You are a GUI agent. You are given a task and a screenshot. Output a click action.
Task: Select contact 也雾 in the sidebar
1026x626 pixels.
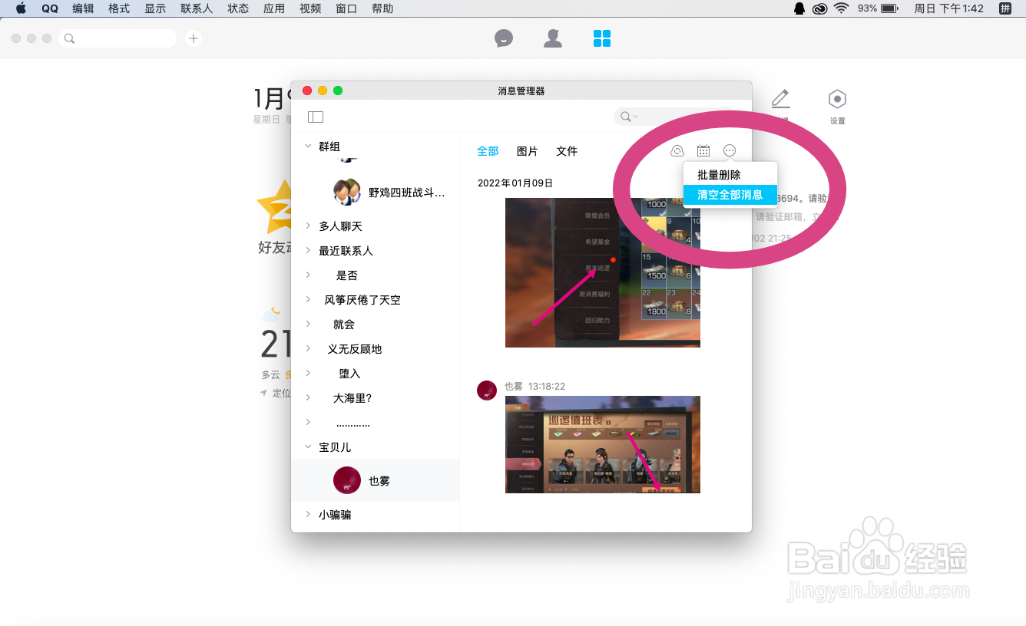[x=375, y=480]
